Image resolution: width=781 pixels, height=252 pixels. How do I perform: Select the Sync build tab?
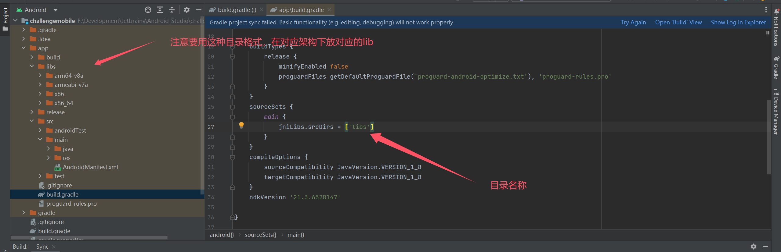tap(42, 247)
